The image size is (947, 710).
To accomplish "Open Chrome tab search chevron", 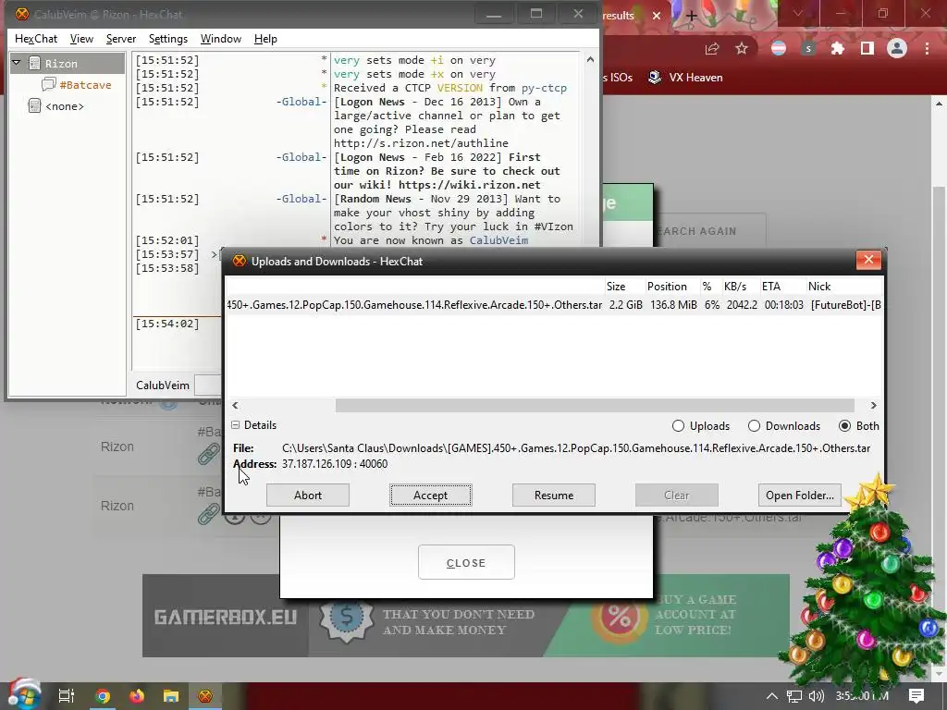I will coord(798,14).
